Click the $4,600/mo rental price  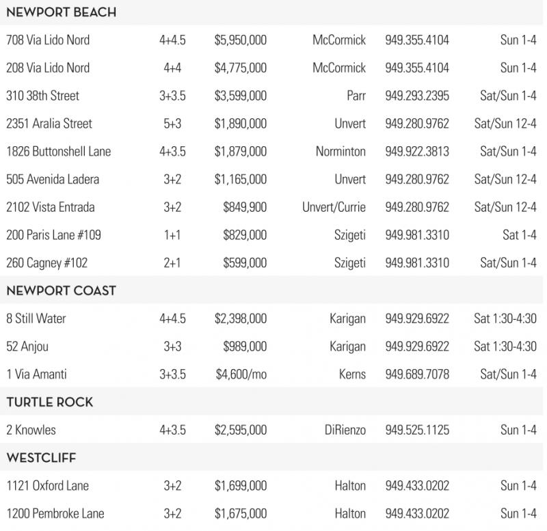(x=241, y=375)
